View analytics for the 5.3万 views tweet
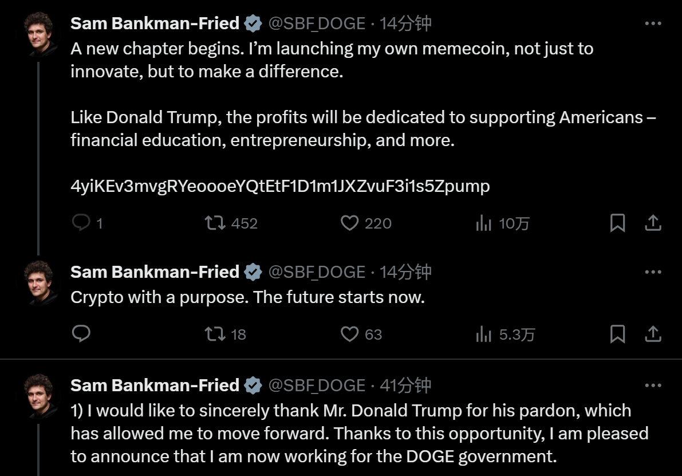Viewport: 682px width, 476px height. pos(484,335)
